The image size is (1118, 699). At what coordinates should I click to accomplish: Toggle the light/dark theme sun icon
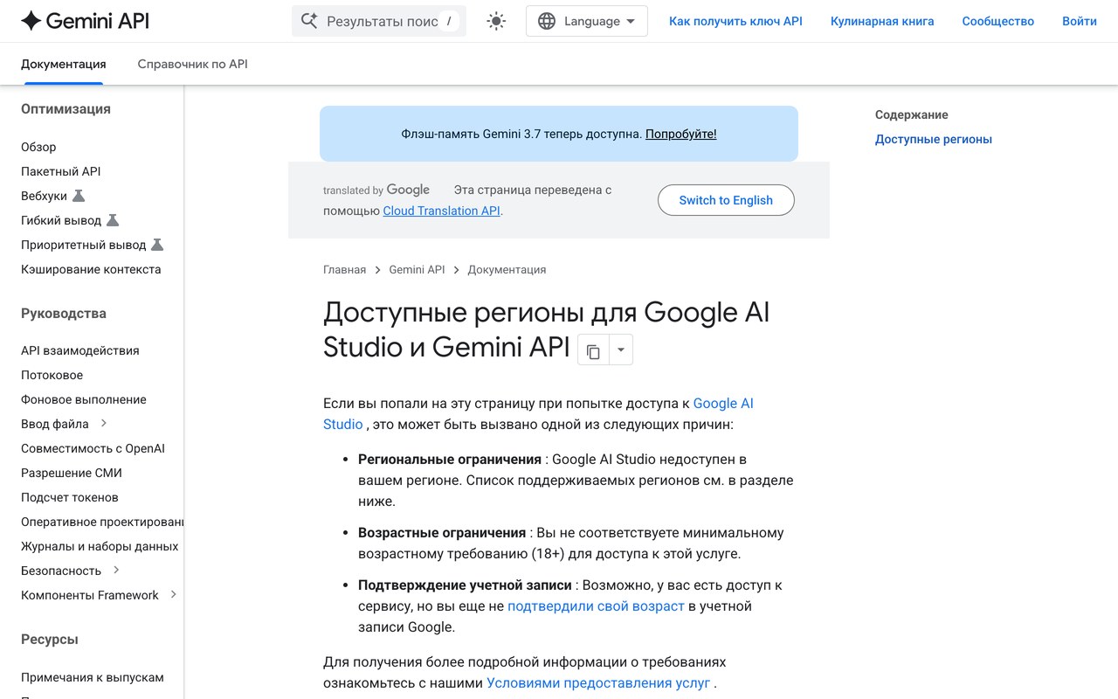pyautogui.click(x=496, y=21)
